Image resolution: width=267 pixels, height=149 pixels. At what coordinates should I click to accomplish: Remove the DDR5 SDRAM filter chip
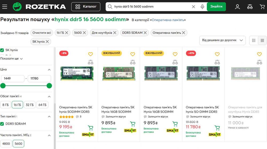tap(145, 33)
